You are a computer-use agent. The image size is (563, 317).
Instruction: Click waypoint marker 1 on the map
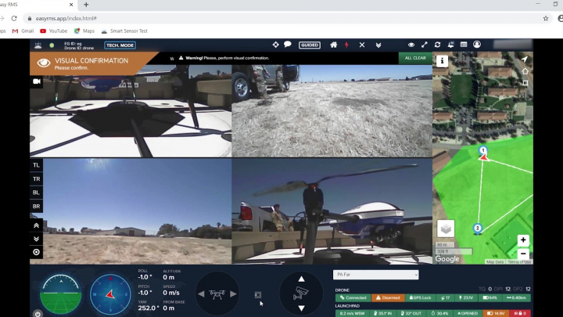(x=483, y=150)
